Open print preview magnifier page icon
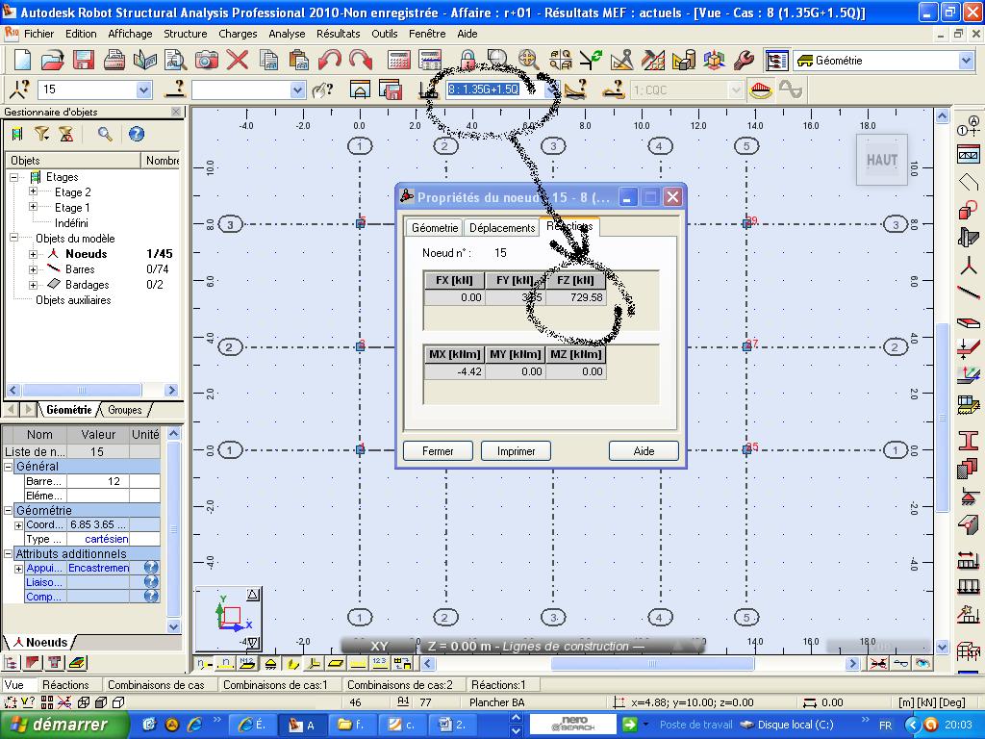This screenshot has width=985, height=739. 176,61
